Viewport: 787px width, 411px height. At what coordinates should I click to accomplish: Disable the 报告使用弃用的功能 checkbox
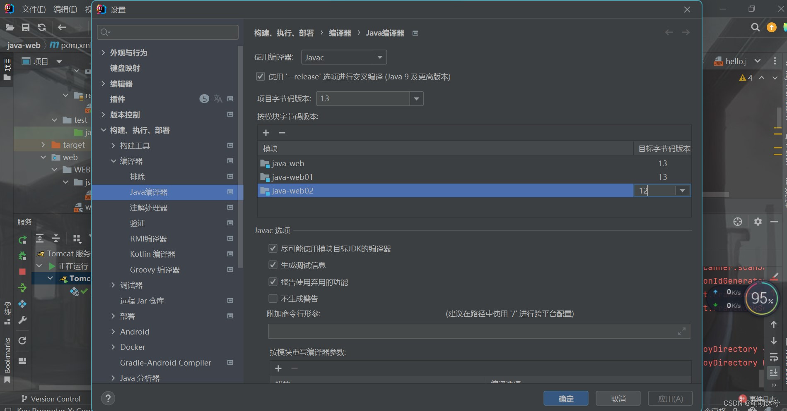click(273, 282)
